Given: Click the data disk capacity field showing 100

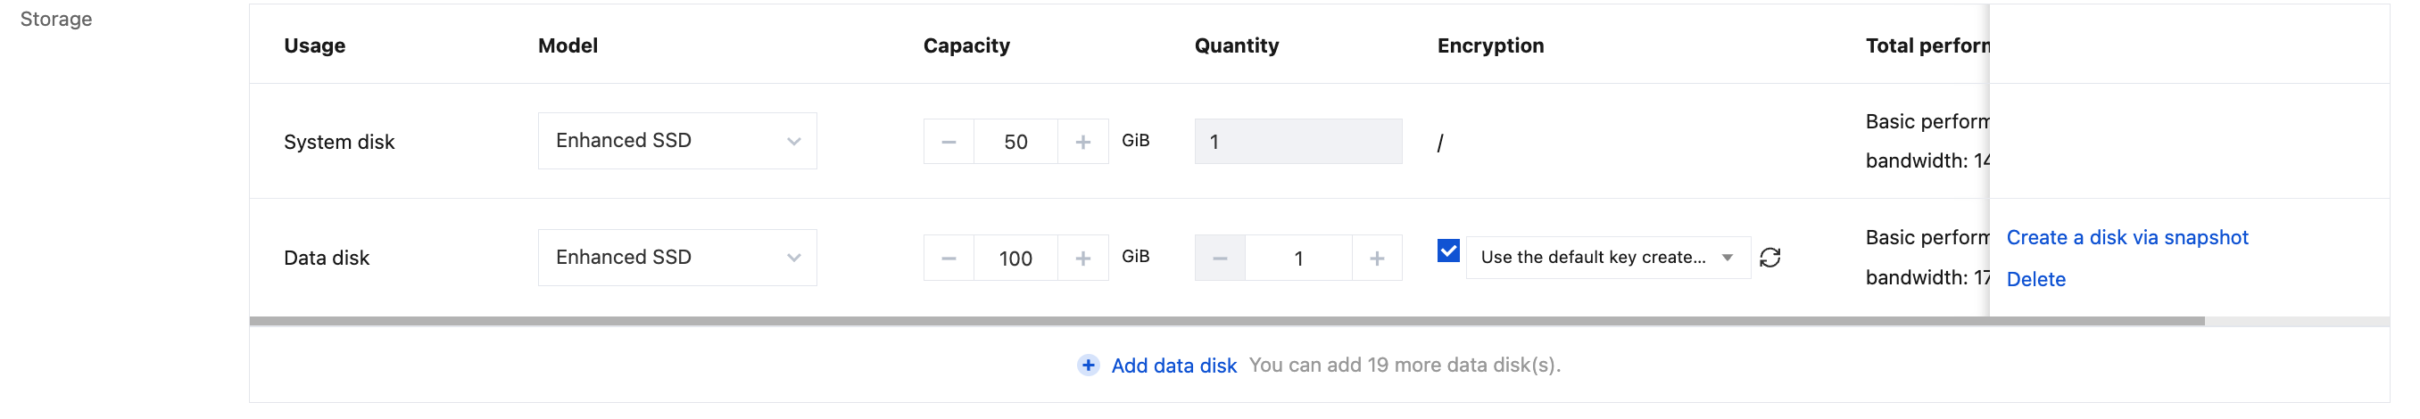Looking at the screenshot, I should [1015, 259].
